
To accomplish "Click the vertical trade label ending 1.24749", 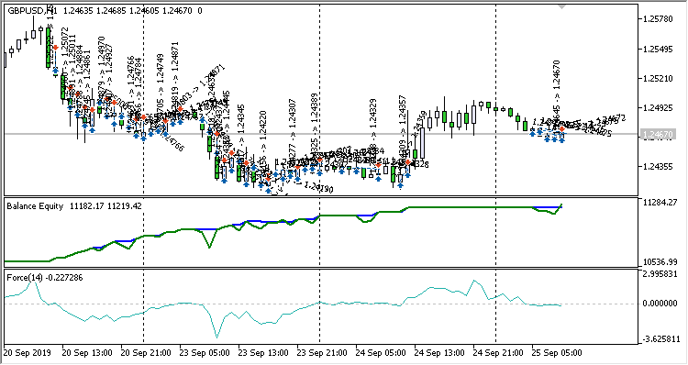I will pos(161,85).
